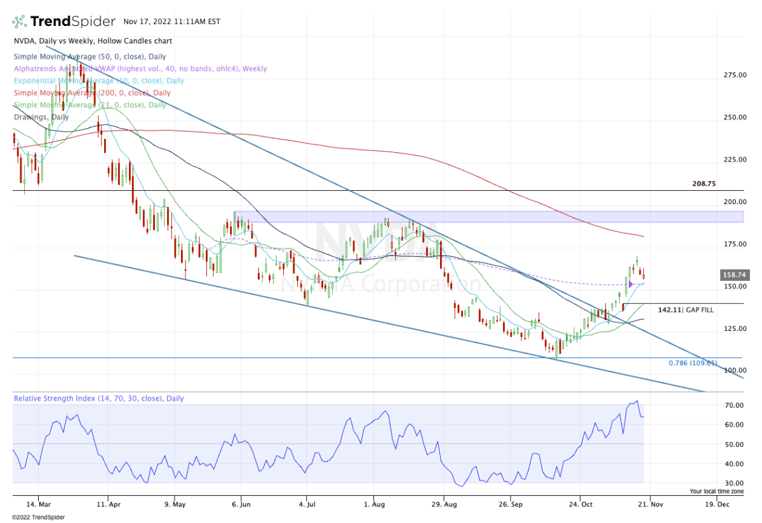762x523 pixels.
Task: Click the purple anchored VWAP triangle marker
Action: click(631, 283)
